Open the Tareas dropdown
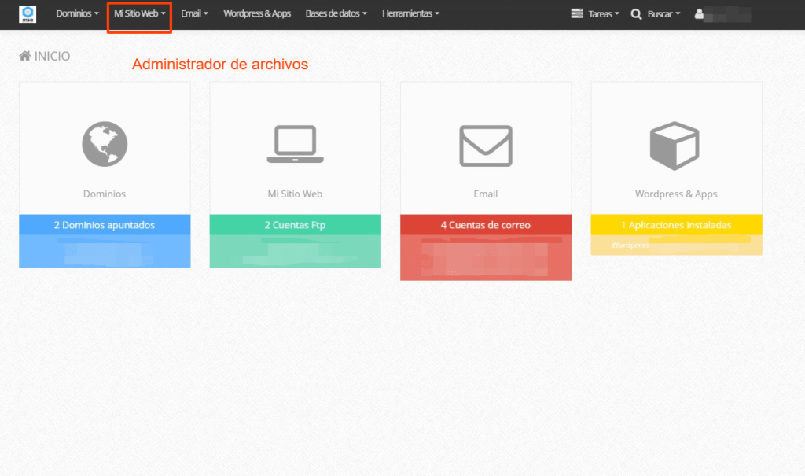The height and width of the screenshot is (476, 805). pos(594,13)
